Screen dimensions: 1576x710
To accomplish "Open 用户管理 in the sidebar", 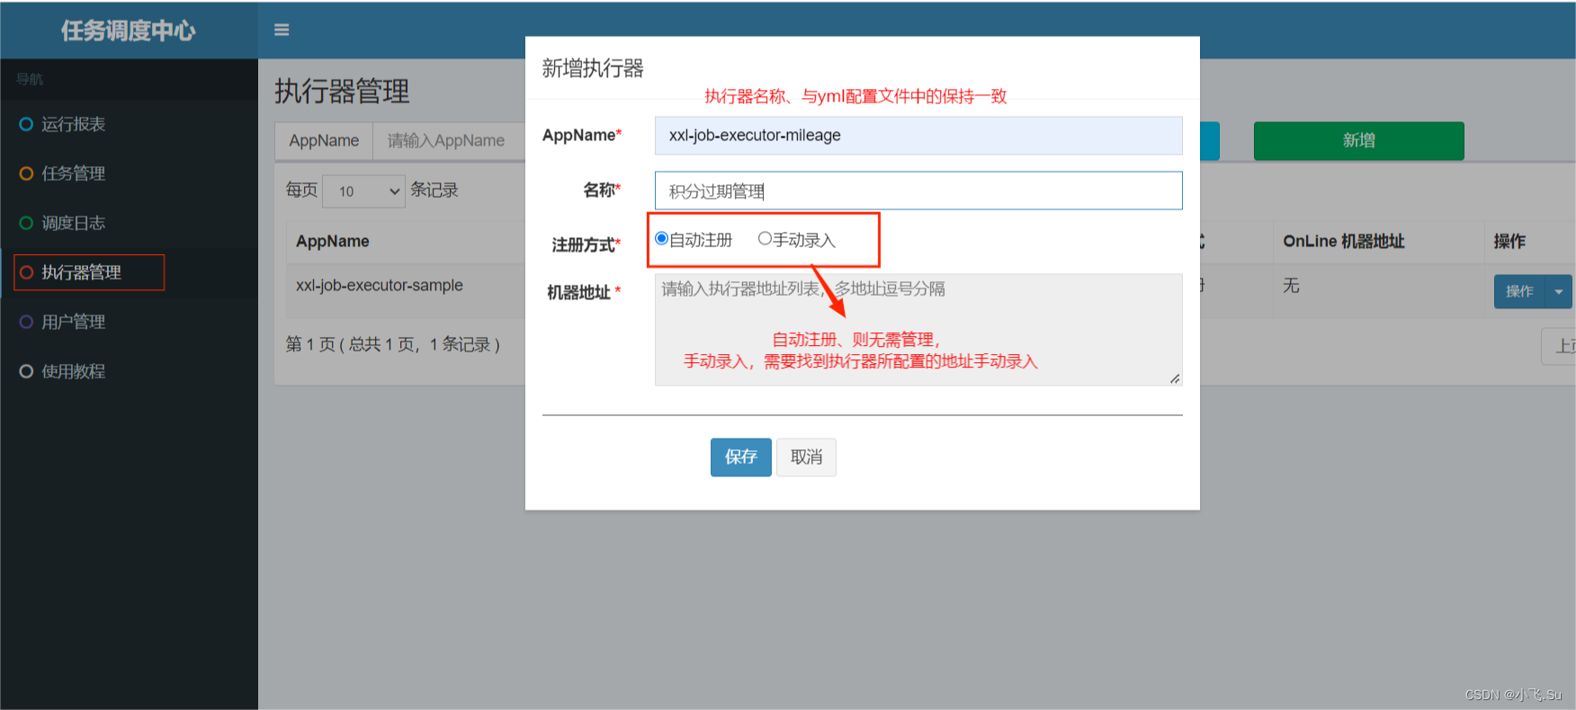I will pyautogui.click(x=73, y=322).
